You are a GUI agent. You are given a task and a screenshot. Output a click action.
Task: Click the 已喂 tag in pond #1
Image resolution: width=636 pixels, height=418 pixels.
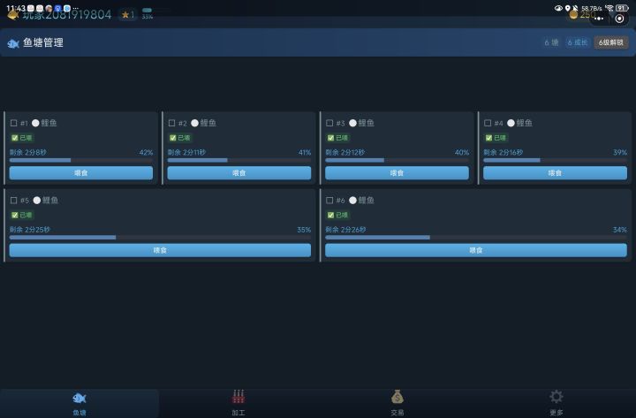[x=22, y=138]
